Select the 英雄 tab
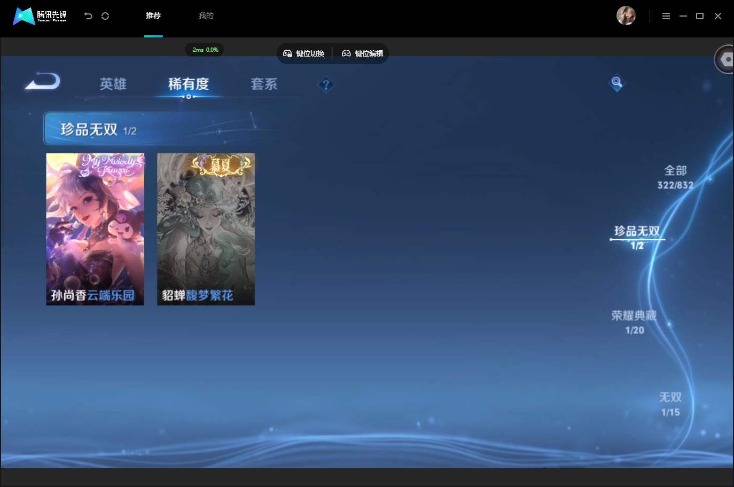This screenshot has width=734, height=487. tap(113, 84)
